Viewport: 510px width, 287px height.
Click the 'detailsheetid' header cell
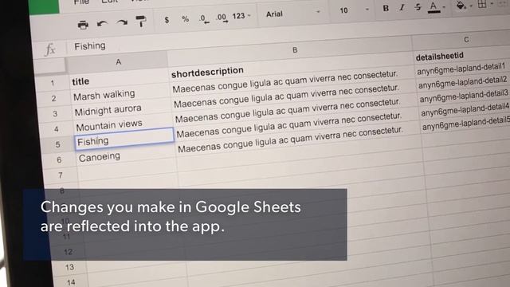point(439,57)
